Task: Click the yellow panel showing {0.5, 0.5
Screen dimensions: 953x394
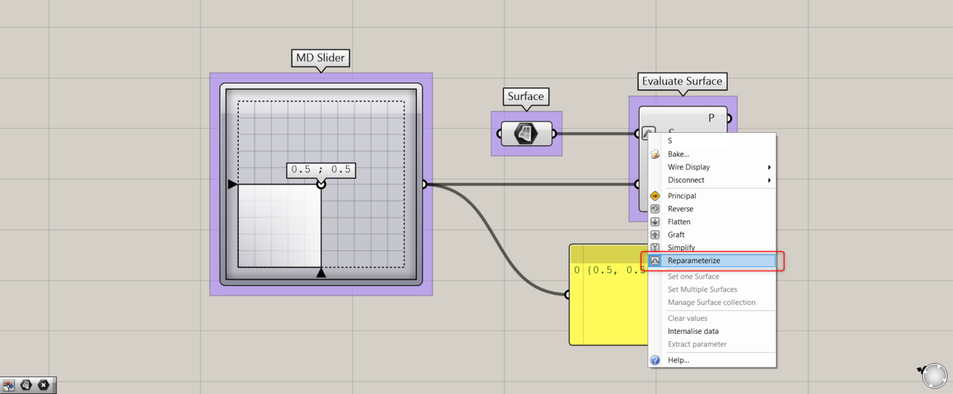Action: 609,295
